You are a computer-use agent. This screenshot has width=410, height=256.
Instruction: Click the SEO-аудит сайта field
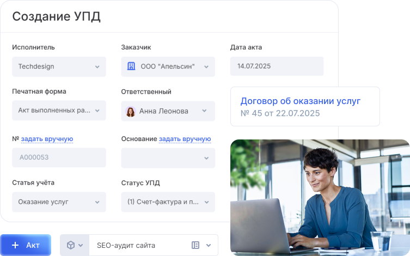point(139,245)
